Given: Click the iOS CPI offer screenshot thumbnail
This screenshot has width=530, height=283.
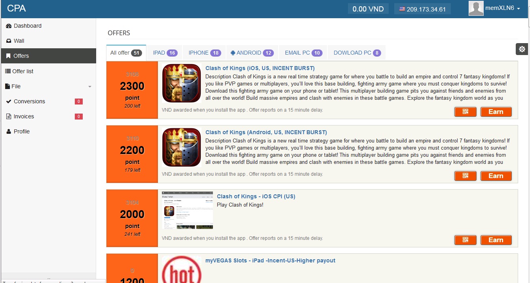Looking at the screenshot, I should pos(188,211).
